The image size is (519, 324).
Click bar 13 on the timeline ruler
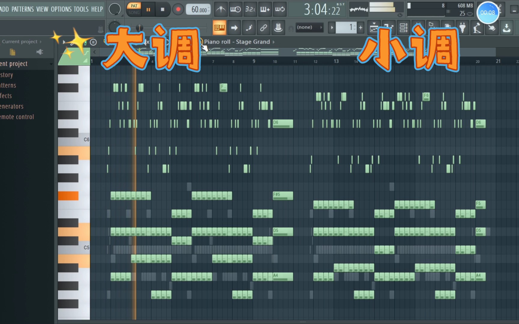[x=336, y=61]
